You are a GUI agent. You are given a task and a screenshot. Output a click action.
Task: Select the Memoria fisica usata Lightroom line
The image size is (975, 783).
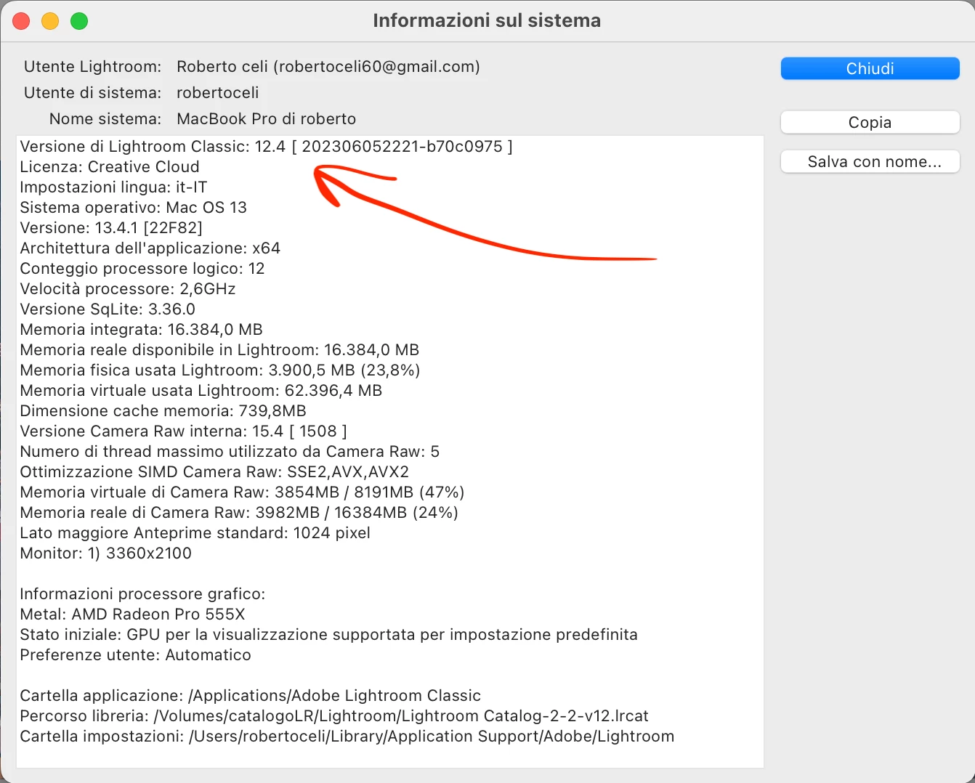click(220, 370)
